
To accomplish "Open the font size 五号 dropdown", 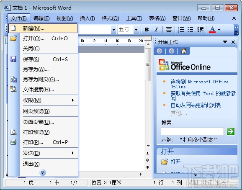I will (x=136, y=29).
